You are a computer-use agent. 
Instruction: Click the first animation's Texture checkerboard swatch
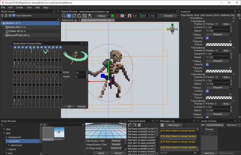219,44
